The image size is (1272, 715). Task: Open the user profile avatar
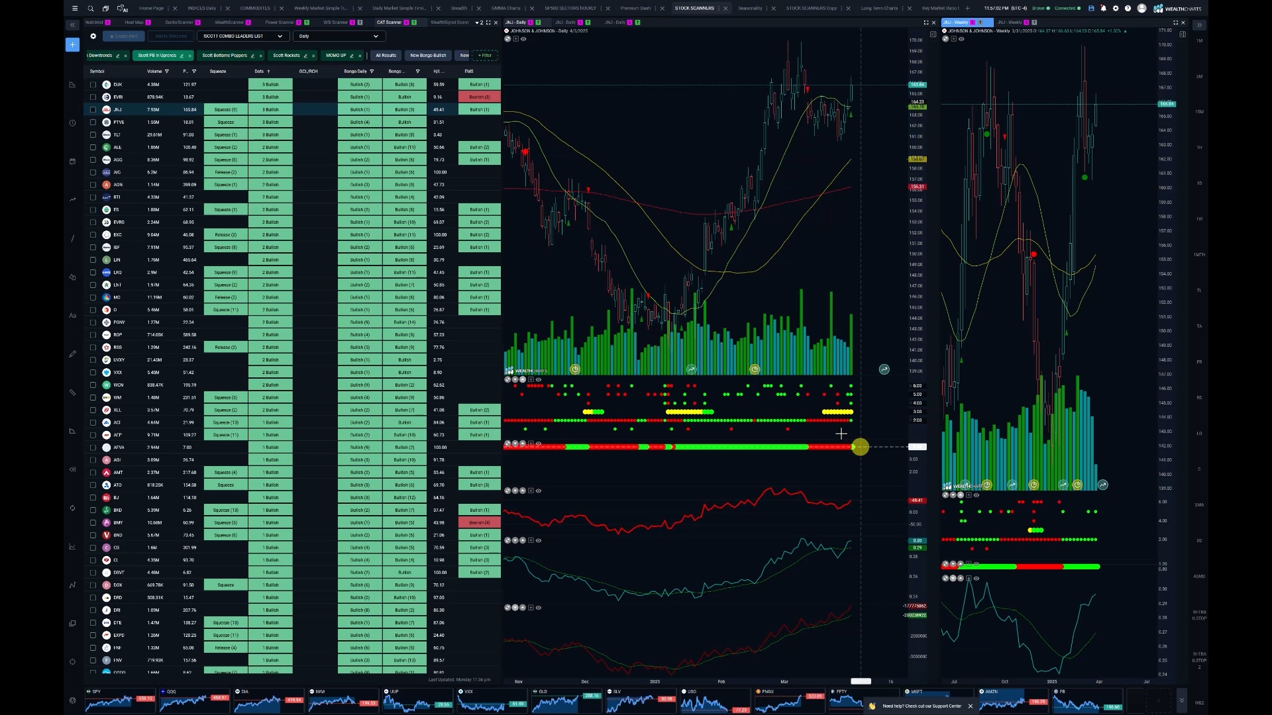tap(1141, 9)
